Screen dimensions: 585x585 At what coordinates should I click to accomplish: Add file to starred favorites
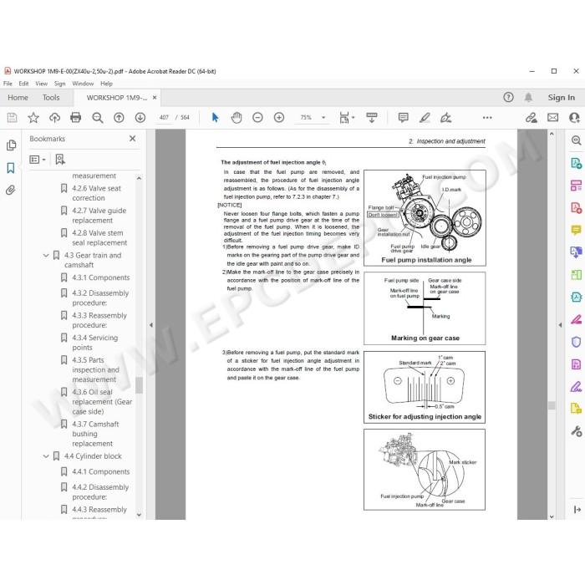[33, 118]
